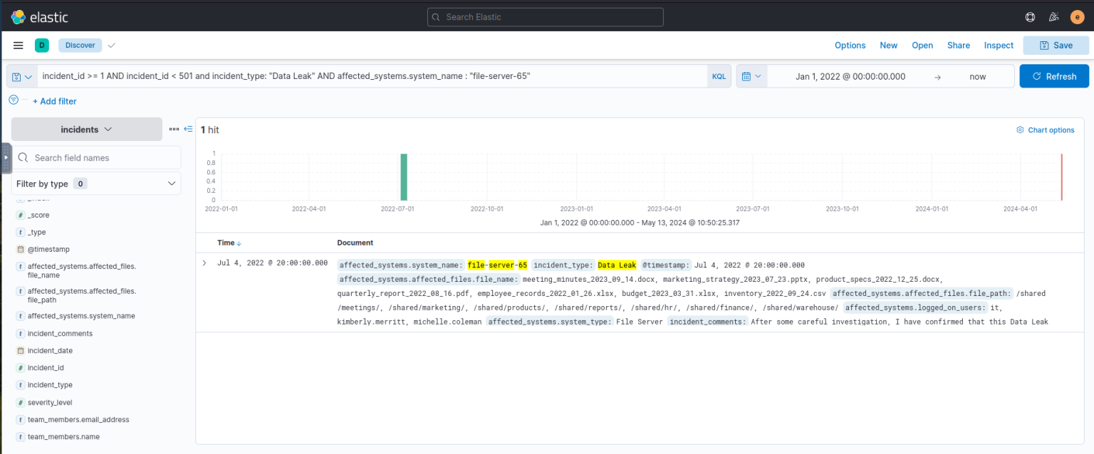Click the Search Elastic input field
Image resolution: width=1094 pixels, height=454 pixels.
click(x=545, y=16)
